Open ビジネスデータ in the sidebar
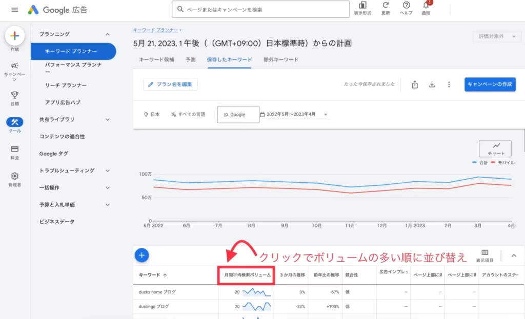The width and height of the screenshot is (525, 319). pyautogui.click(x=57, y=222)
